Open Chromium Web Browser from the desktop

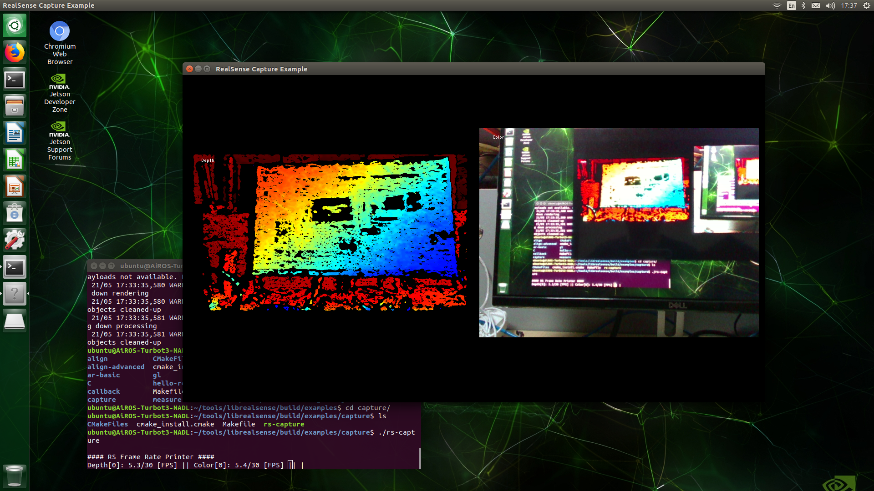tap(60, 31)
